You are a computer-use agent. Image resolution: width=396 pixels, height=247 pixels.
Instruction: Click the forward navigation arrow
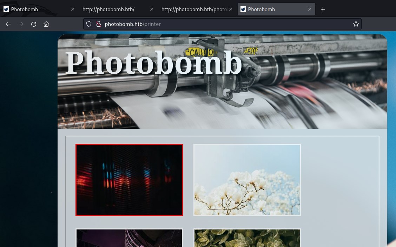21,24
